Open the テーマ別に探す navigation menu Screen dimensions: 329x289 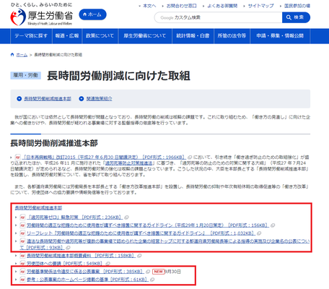pos(31,36)
